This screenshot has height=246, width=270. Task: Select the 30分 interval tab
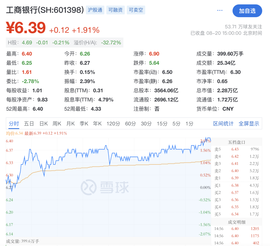[x=146, y=123]
